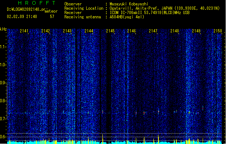Click the 2142 time marker

[x=46, y=31]
